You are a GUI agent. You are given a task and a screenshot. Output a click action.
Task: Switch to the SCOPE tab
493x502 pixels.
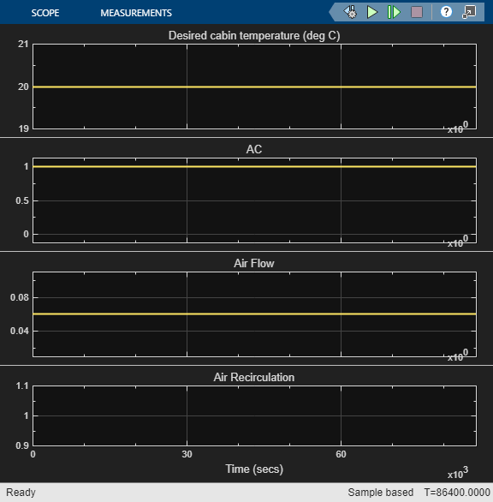coord(45,13)
